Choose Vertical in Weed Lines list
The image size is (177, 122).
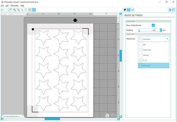(153, 55)
